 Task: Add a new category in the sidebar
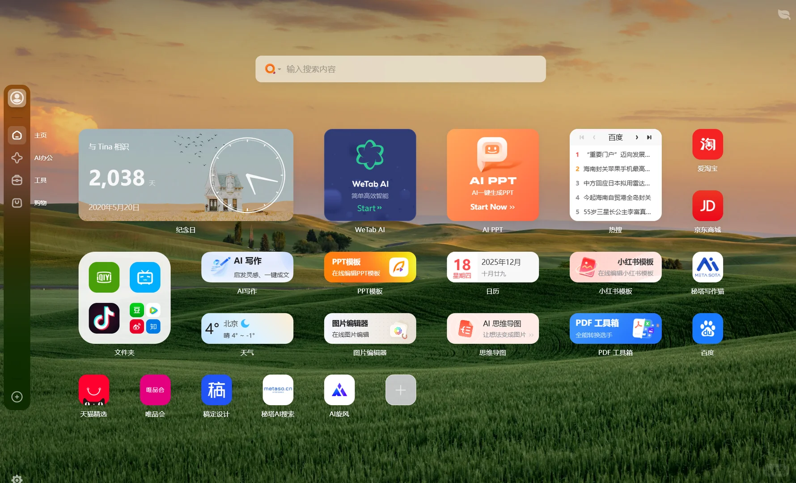tap(17, 397)
